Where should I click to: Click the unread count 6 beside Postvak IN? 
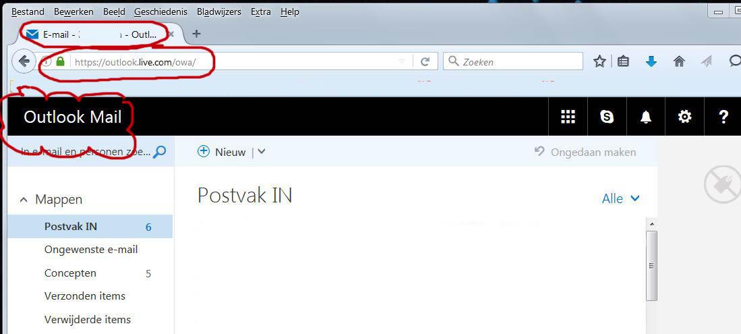148,227
